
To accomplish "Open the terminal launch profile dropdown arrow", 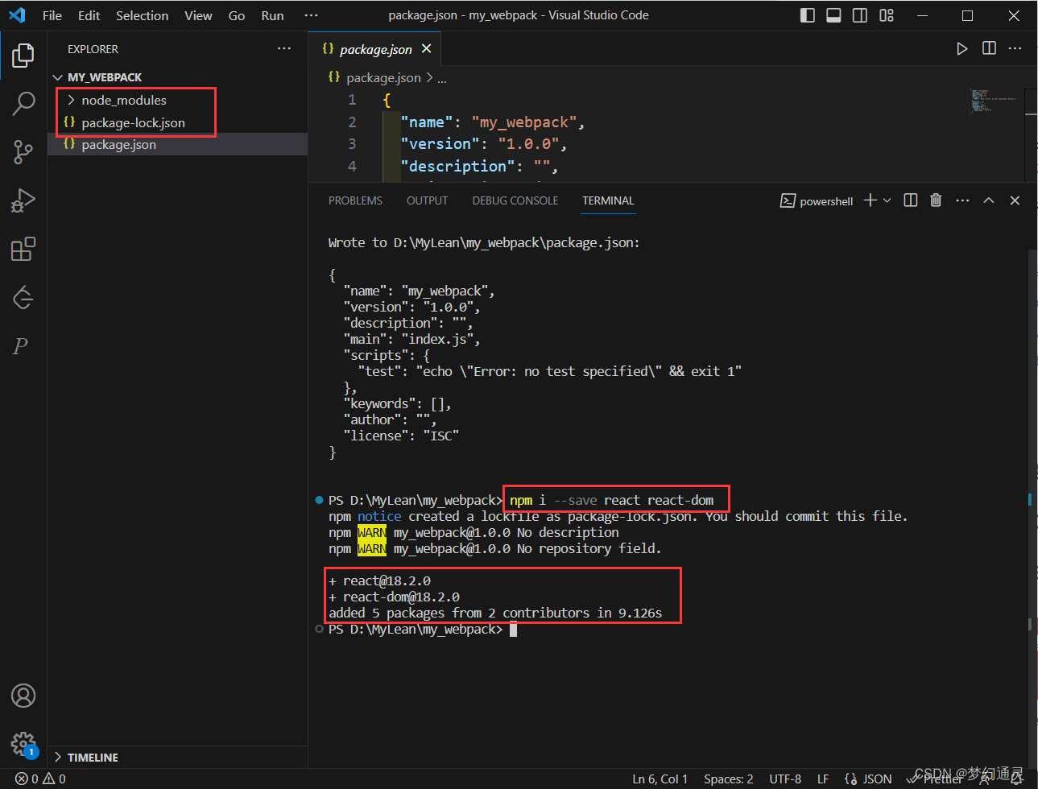I will tap(887, 200).
